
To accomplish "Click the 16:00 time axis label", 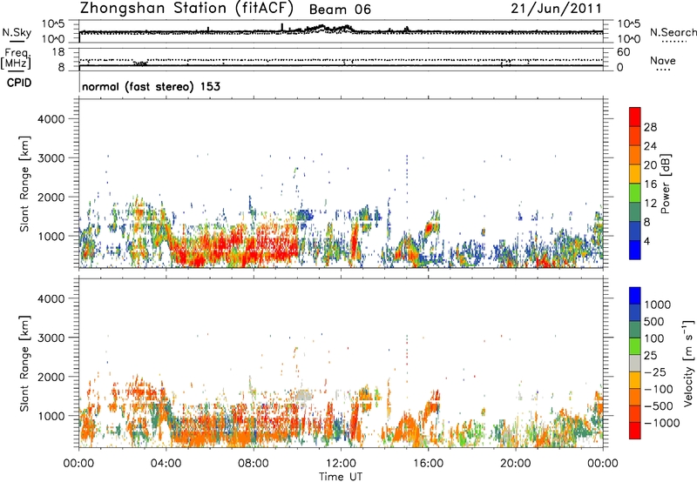I will [428, 464].
